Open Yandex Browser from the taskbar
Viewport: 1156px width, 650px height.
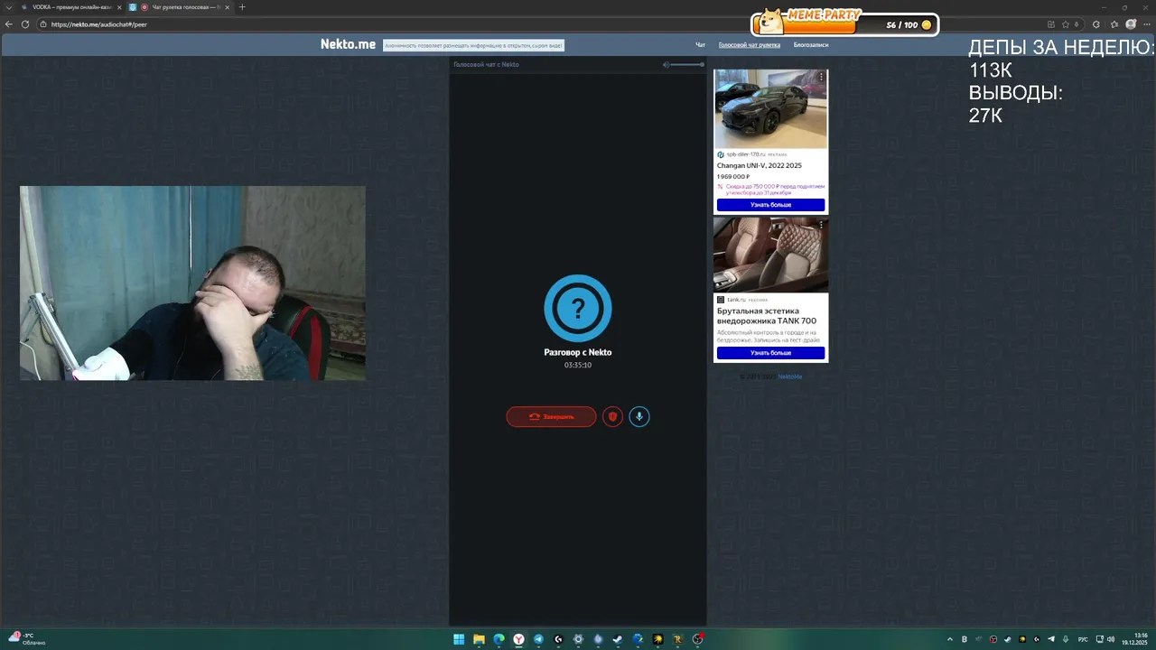coord(518,639)
